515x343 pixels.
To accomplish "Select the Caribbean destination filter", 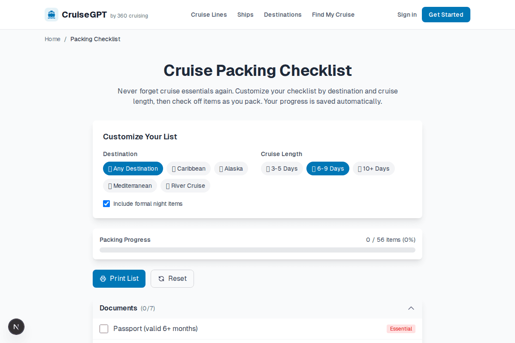I will coord(188,168).
